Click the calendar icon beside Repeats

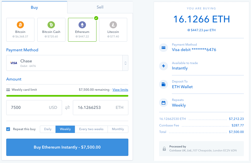pyautogui.click(x=163, y=103)
